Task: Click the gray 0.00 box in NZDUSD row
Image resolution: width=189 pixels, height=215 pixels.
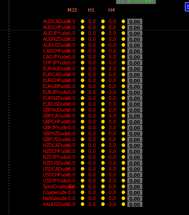Action: coord(135,163)
